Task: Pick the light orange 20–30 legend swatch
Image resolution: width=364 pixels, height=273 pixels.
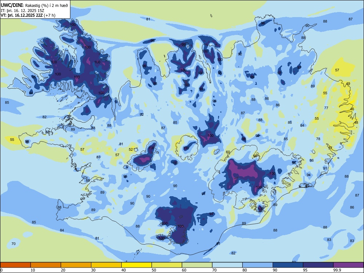Action: [x=76, y=265]
